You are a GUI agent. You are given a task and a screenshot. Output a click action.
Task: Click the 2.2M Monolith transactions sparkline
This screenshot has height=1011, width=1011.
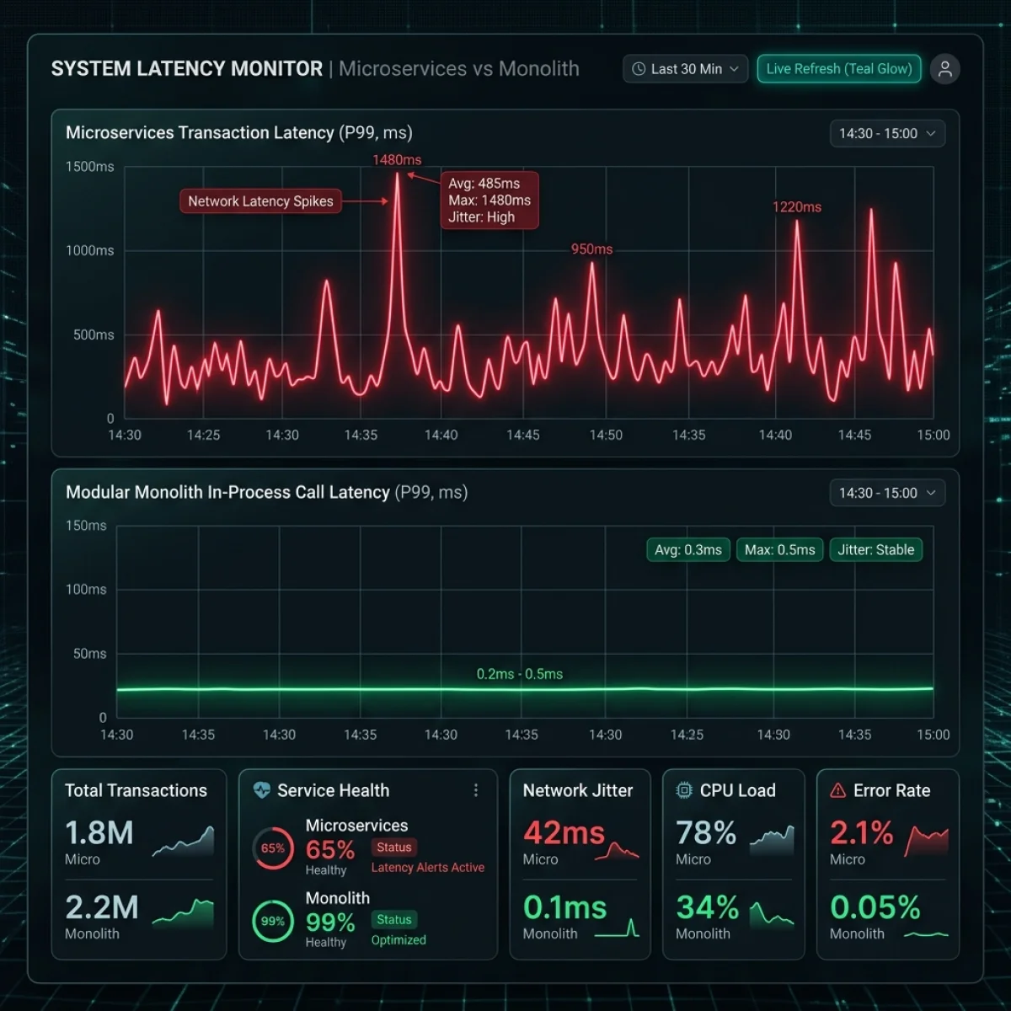tap(183, 913)
